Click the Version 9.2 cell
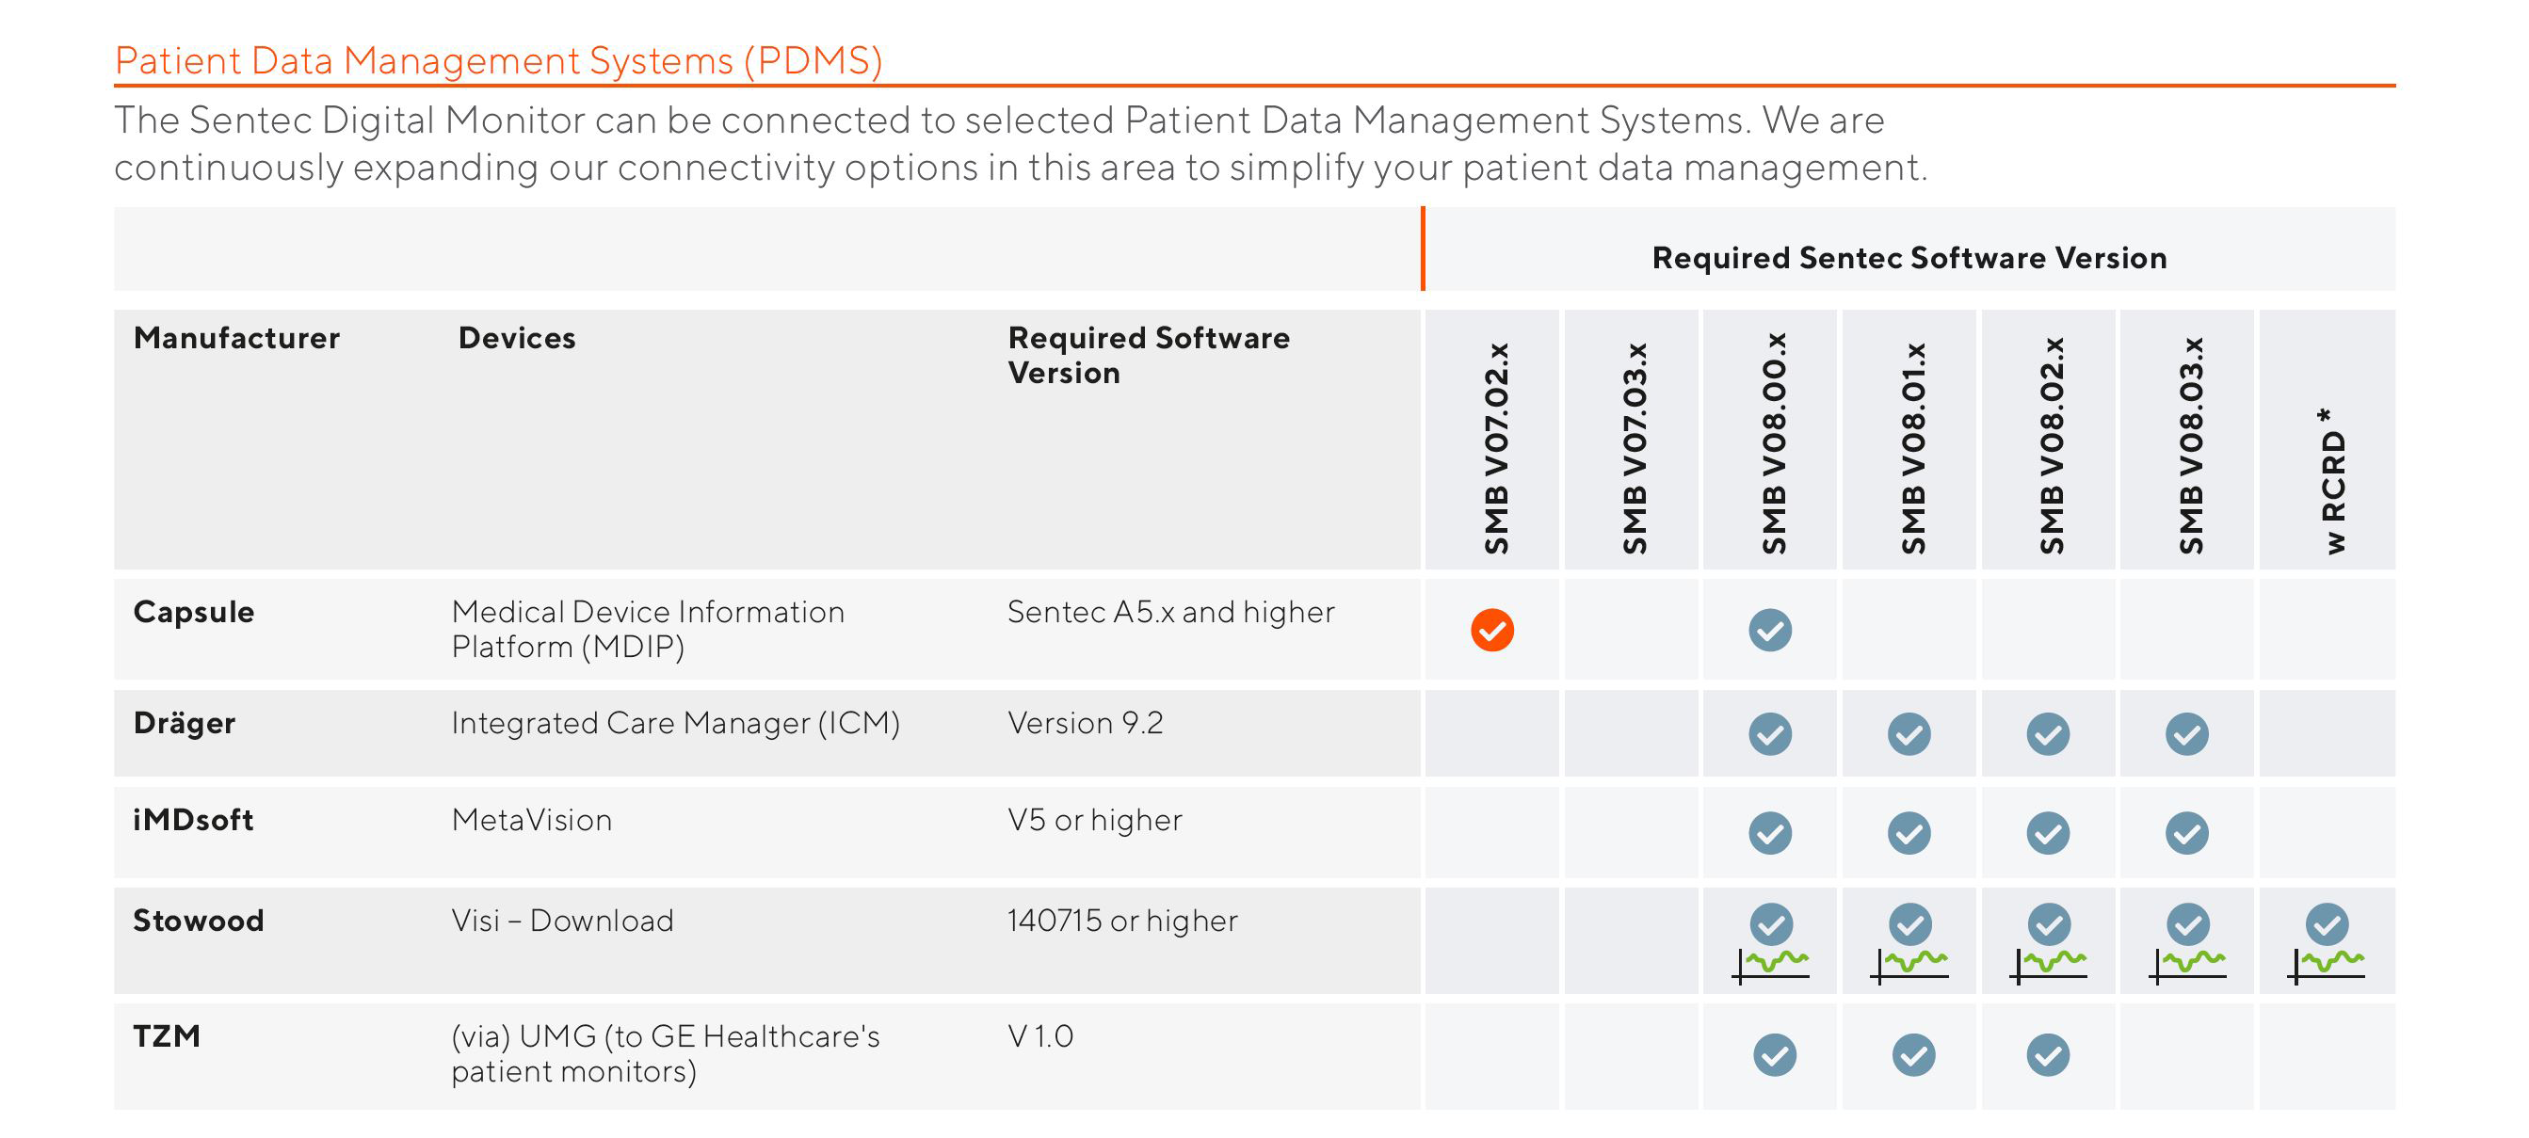The width and height of the screenshot is (2529, 1138). 1085,724
